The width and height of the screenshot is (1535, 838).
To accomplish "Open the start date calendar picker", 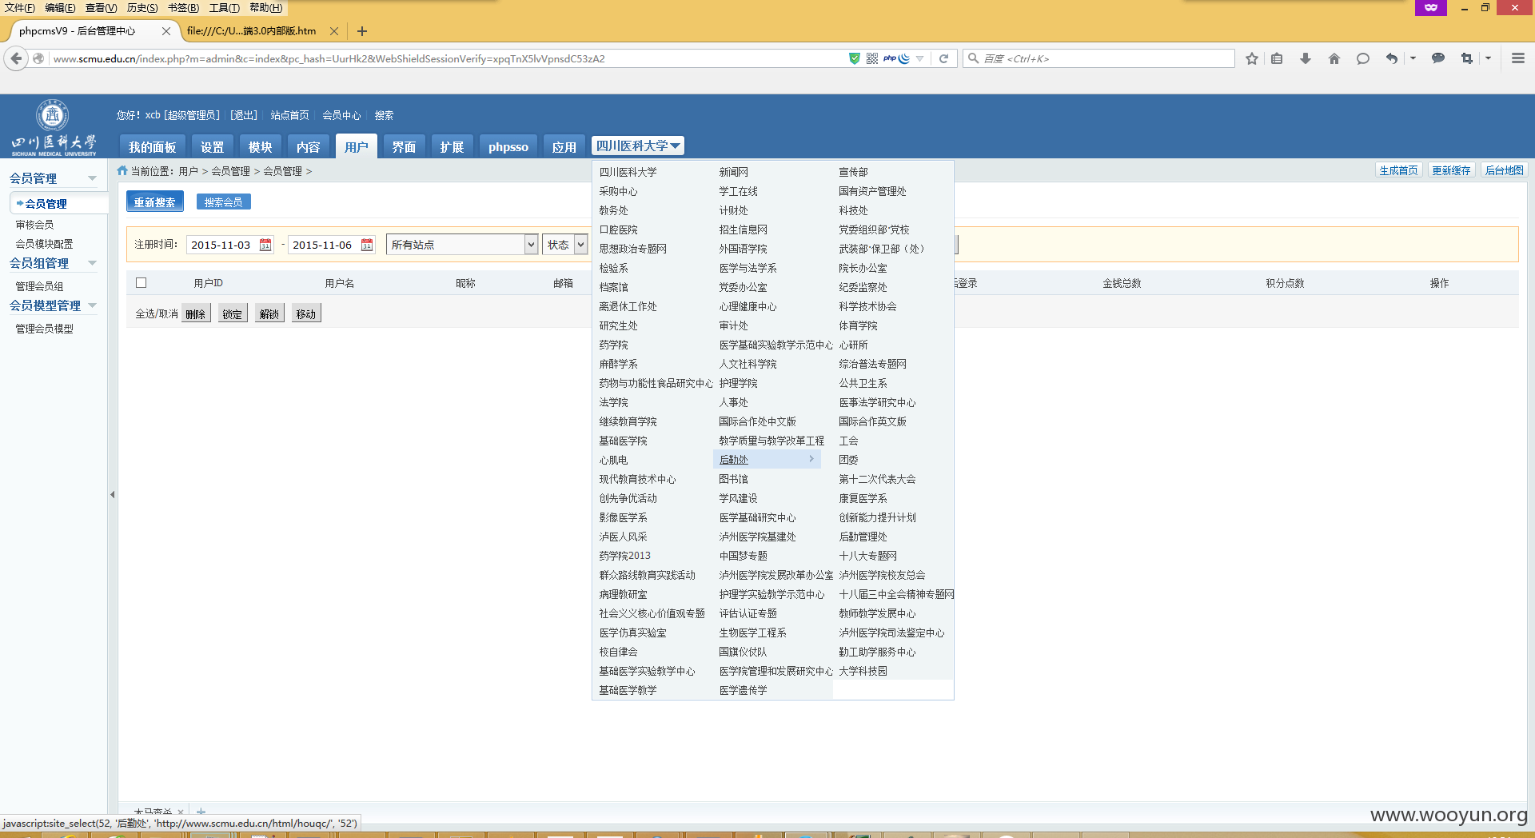I will (265, 245).
